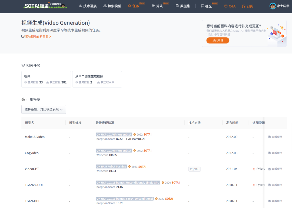Open the CogVideo model name
The height and width of the screenshot is (208, 292).
tap(32, 153)
